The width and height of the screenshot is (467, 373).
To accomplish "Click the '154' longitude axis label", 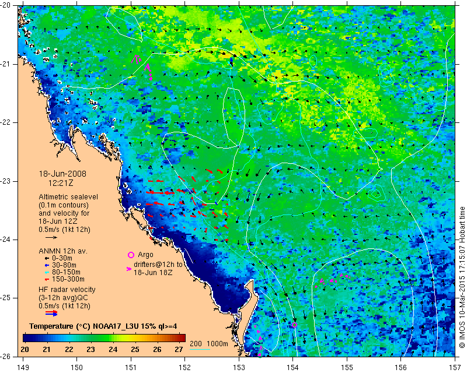I will [293, 368].
